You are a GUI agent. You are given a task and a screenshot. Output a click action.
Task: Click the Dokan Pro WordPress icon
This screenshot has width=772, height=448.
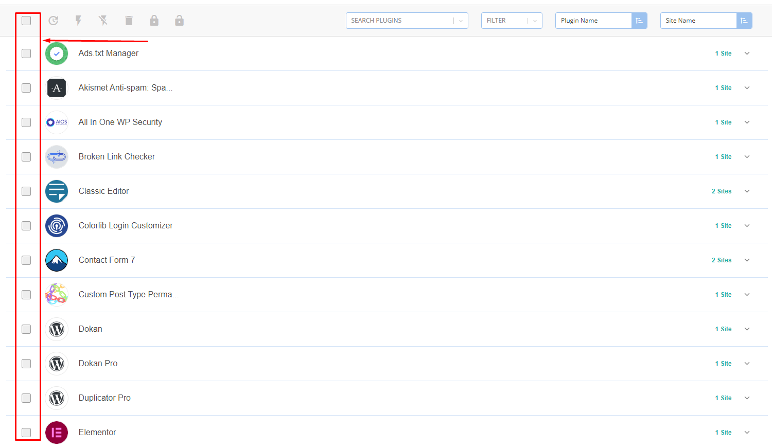[x=57, y=364]
